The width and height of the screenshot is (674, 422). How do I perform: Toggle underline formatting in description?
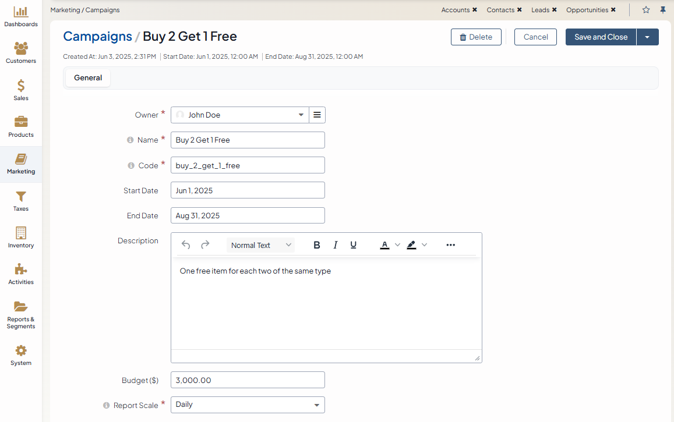(353, 245)
